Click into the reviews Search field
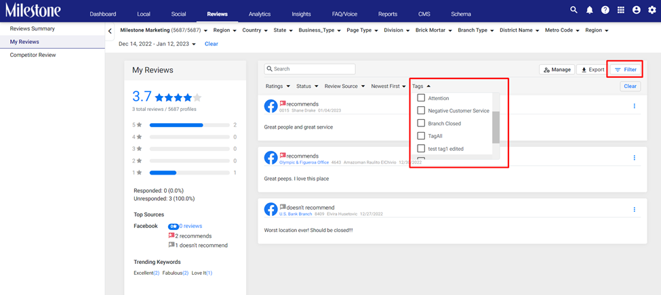The image size is (661, 295). pos(310,69)
